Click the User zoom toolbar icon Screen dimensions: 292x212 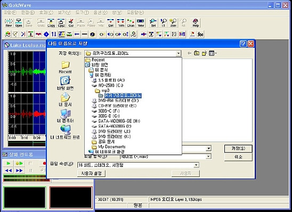173,23
